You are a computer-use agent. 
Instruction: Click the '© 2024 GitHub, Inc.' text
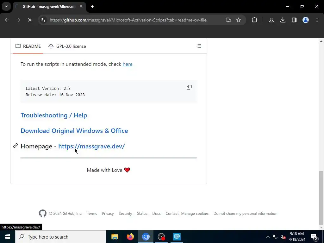click(x=65, y=214)
